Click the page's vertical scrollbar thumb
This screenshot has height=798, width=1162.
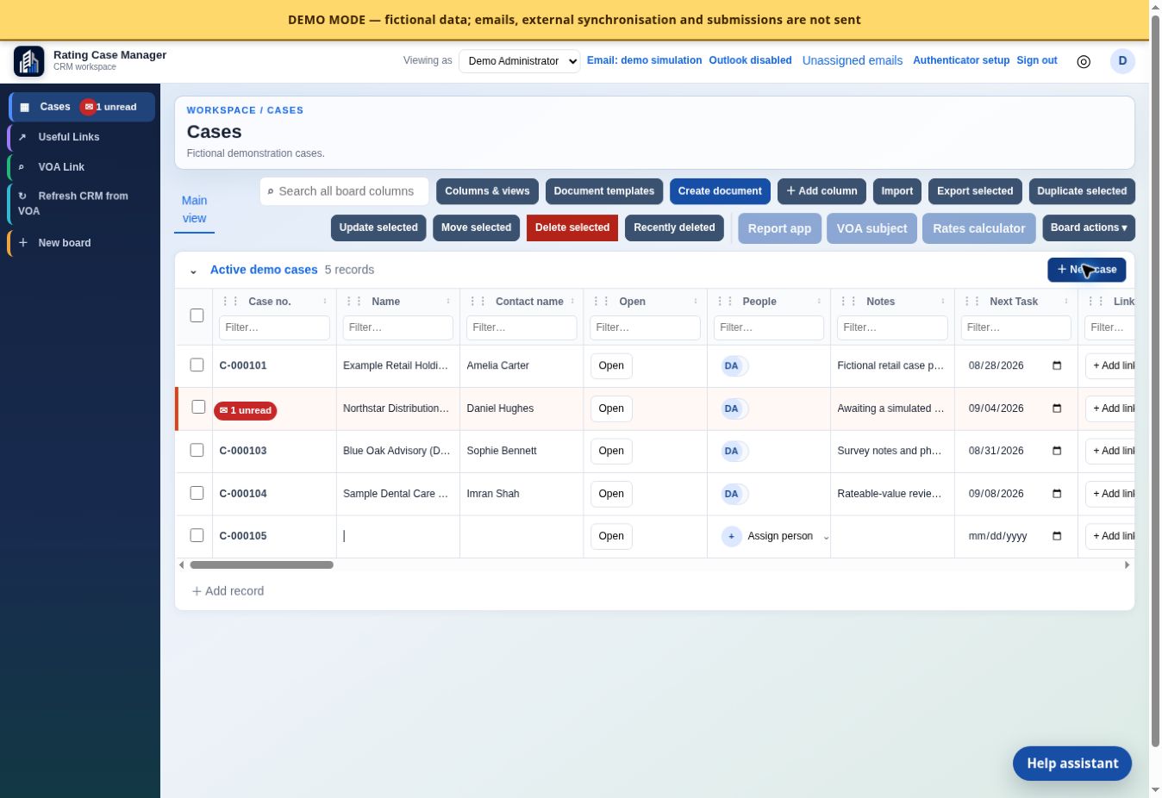coord(1156,379)
